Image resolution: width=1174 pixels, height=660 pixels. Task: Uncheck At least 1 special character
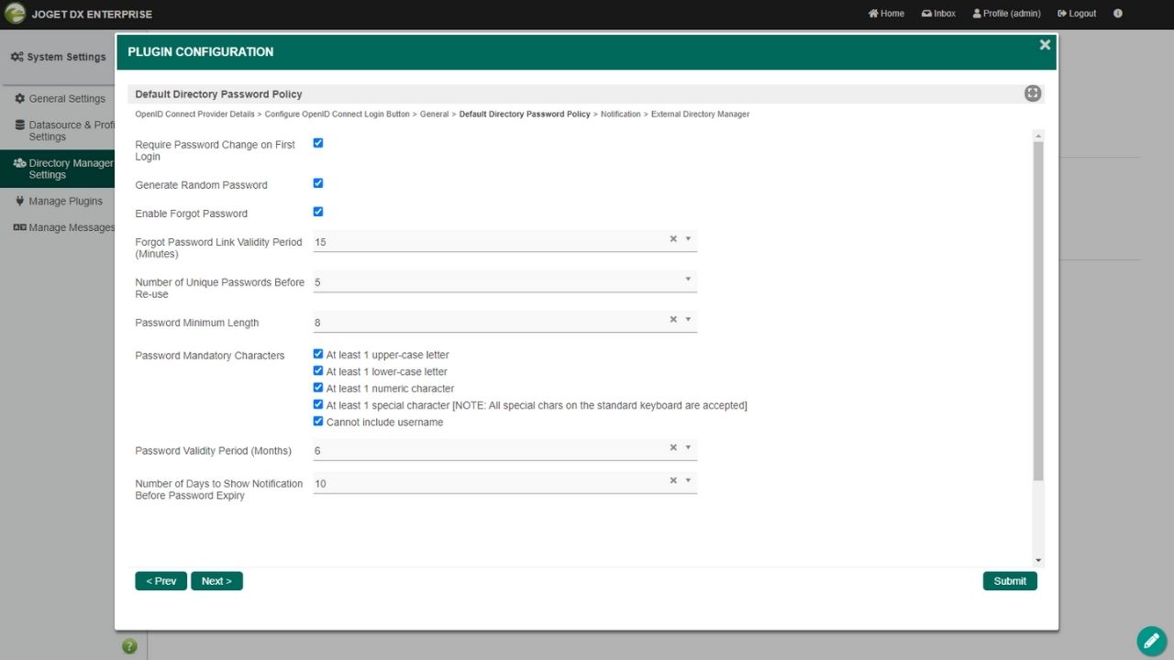point(318,404)
